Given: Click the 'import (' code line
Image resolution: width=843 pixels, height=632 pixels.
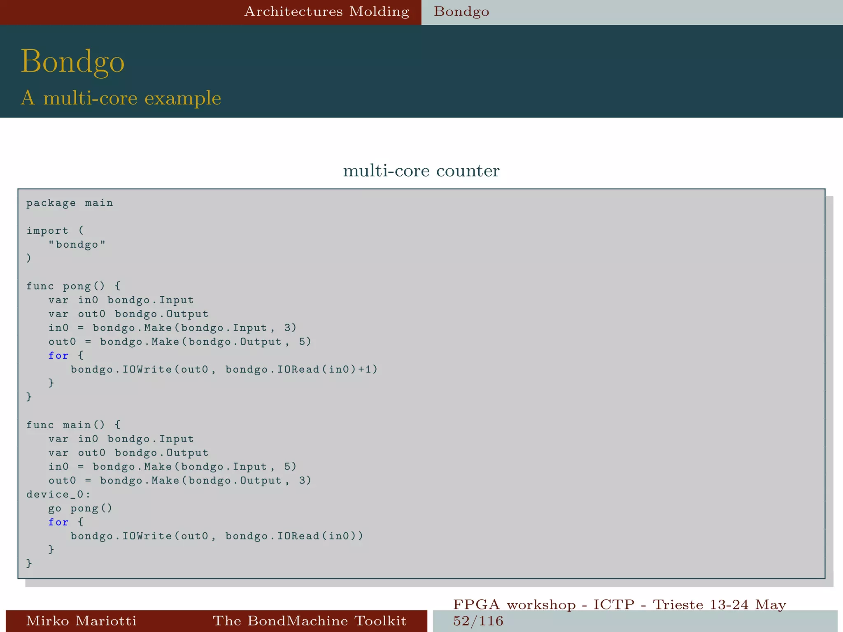Looking at the screenshot, I should point(55,230).
